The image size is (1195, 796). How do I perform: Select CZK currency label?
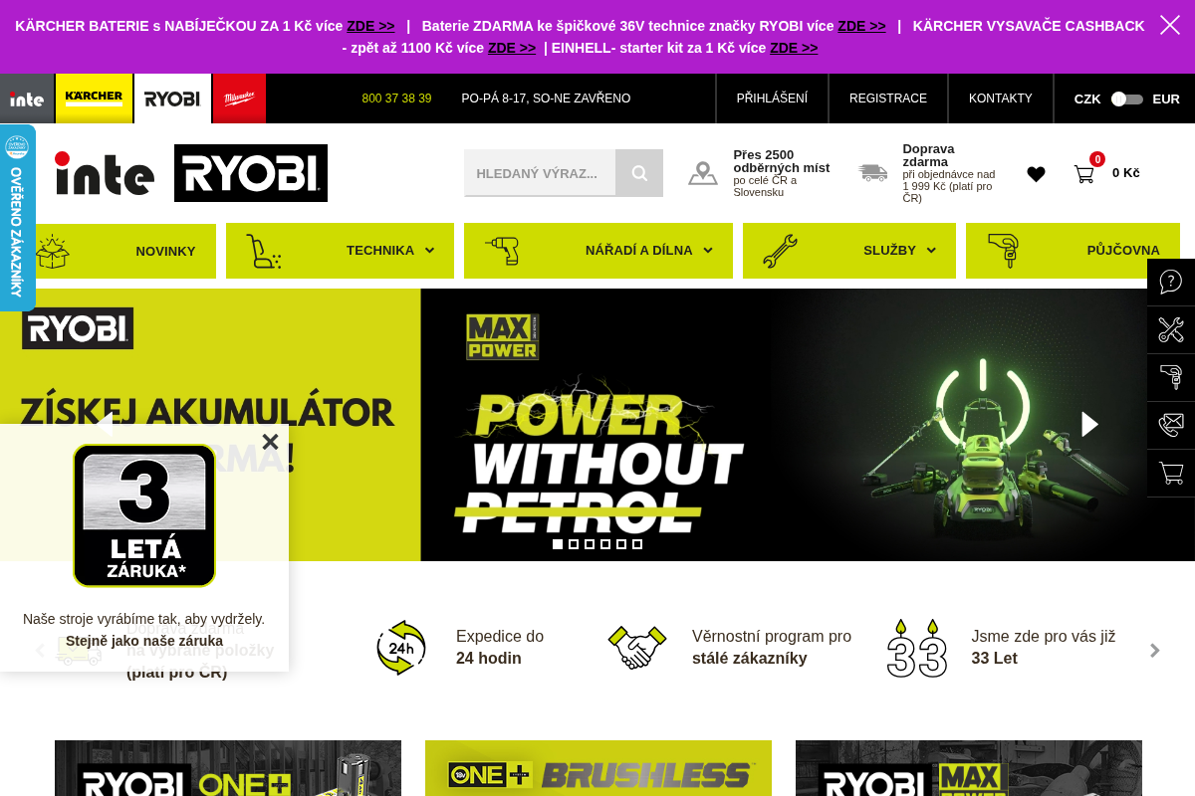point(1087,99)
